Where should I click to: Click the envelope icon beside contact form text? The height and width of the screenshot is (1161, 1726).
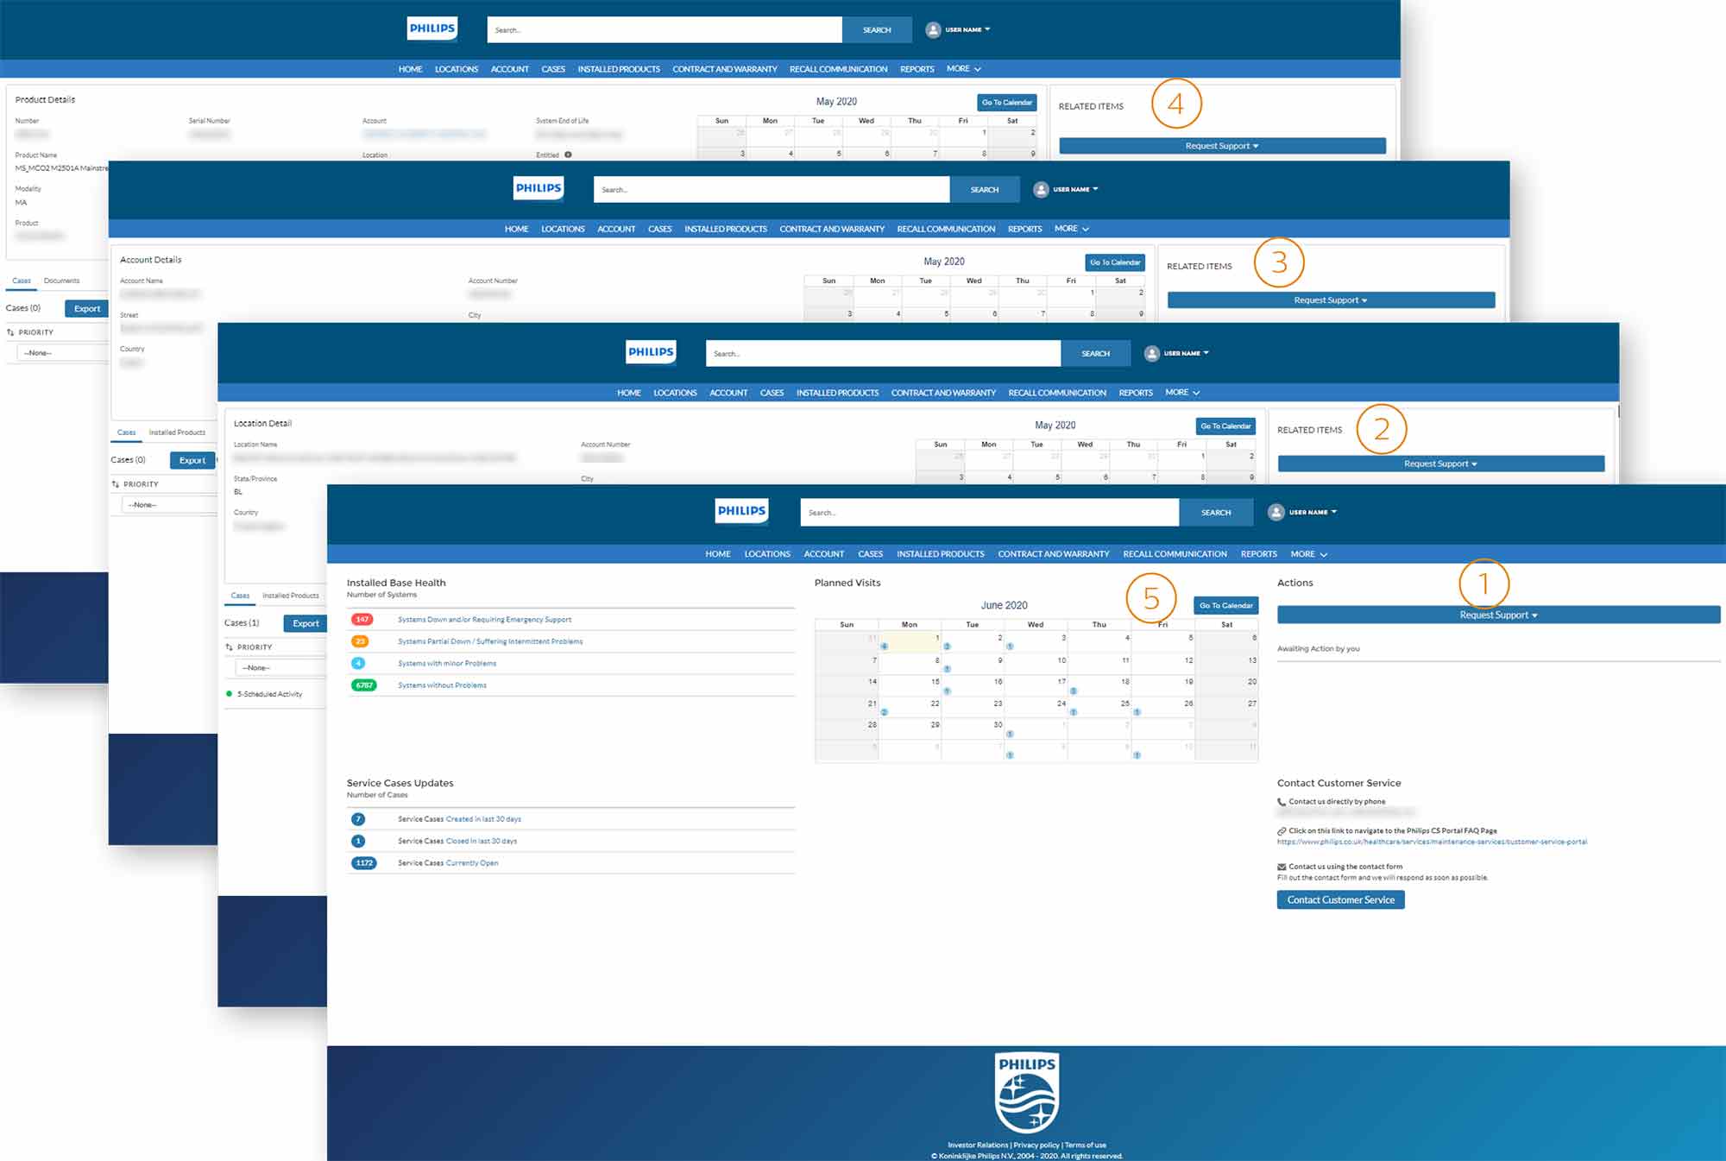point(1282,867)
